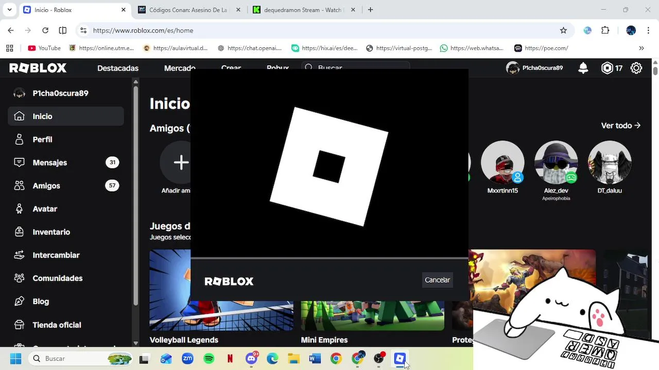
Task: Click the Perfil person icon in sidebar
Action: (x=19, y=139)
